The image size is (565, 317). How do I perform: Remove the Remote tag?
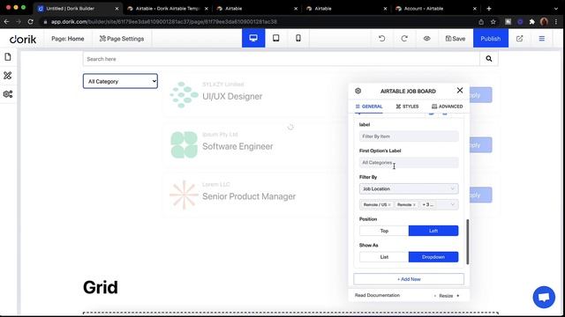414,205
